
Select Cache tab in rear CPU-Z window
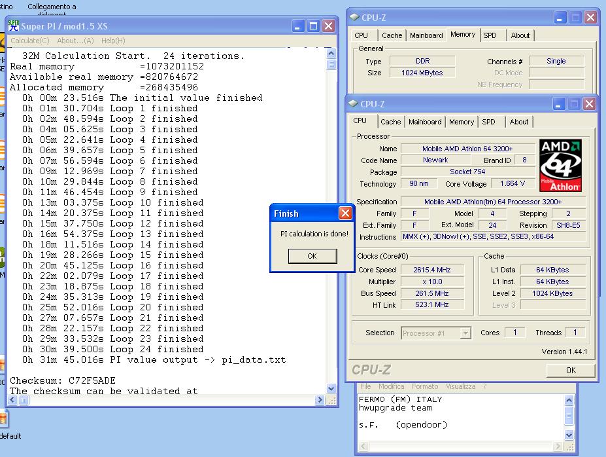[392, 35]
